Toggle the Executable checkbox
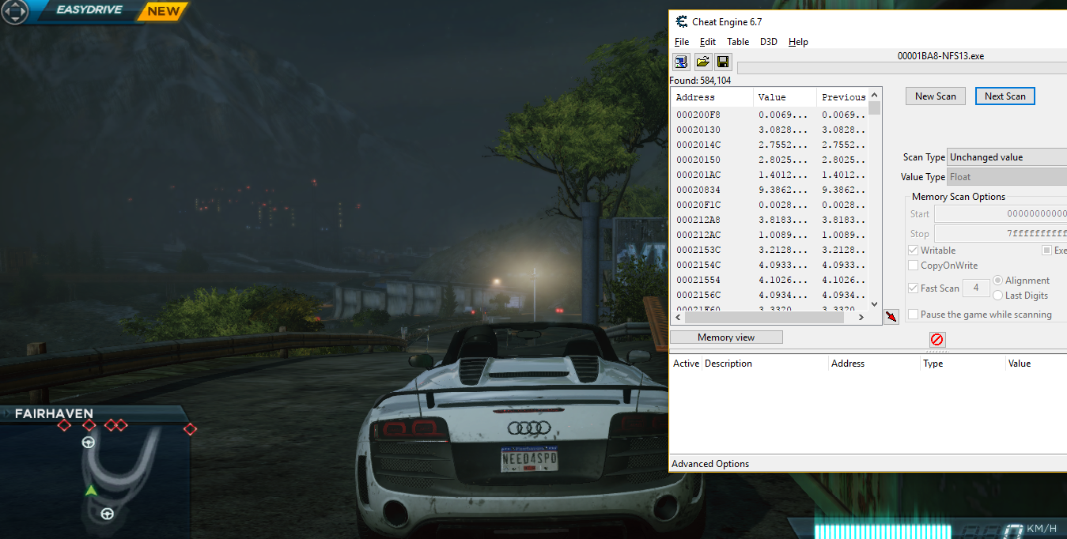Viewport: 1067px width, 539px height. click(1046, 251)
